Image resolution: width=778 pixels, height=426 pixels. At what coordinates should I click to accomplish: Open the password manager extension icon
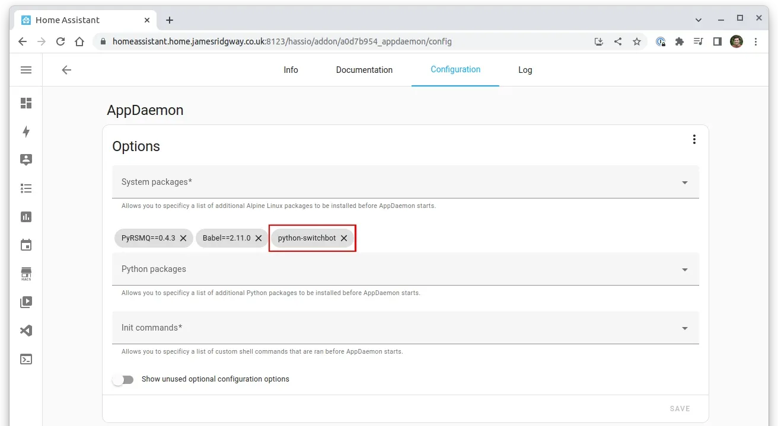click(x=661, y=41)
